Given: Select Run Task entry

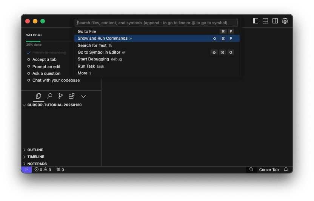Looking at the screenshot, I should click(x=157, y=66).
